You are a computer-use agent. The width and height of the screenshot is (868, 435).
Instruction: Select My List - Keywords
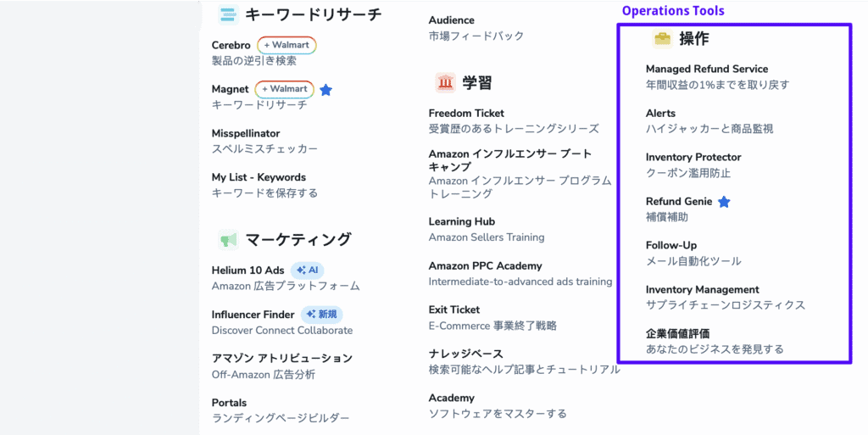click(x=259, y=177)
